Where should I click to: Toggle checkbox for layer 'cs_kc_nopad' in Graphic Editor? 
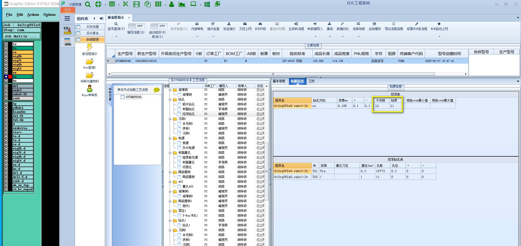6,189
